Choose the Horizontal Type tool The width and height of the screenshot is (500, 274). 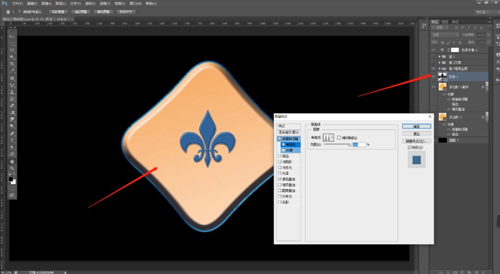(12, 140)
